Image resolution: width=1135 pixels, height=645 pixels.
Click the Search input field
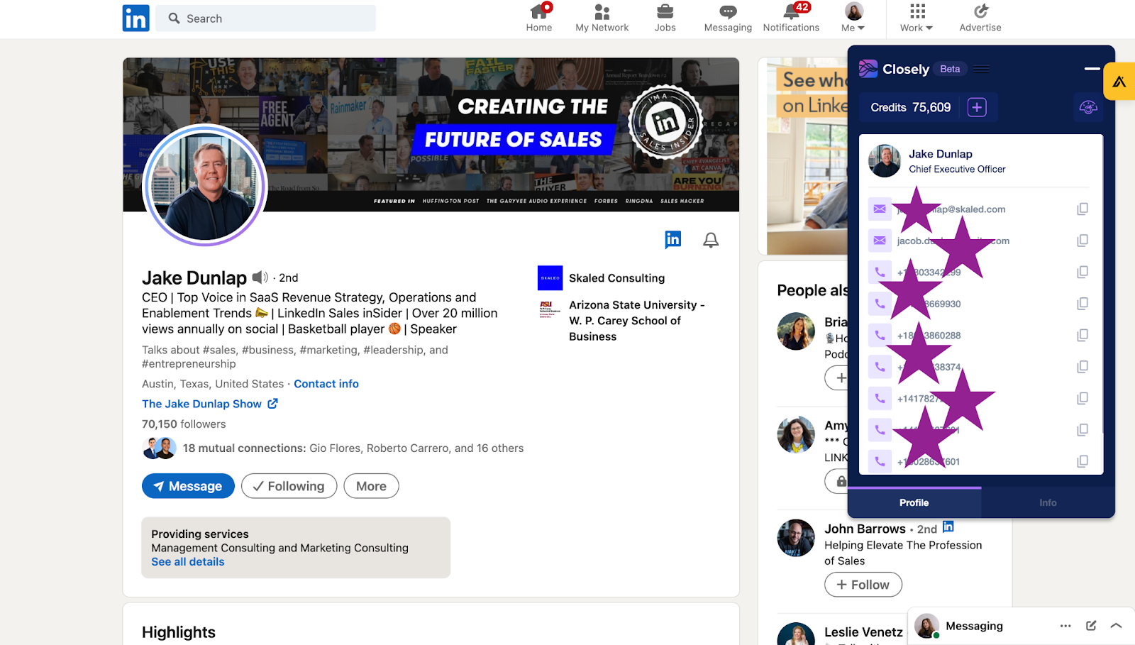click(x=266, y=18)
